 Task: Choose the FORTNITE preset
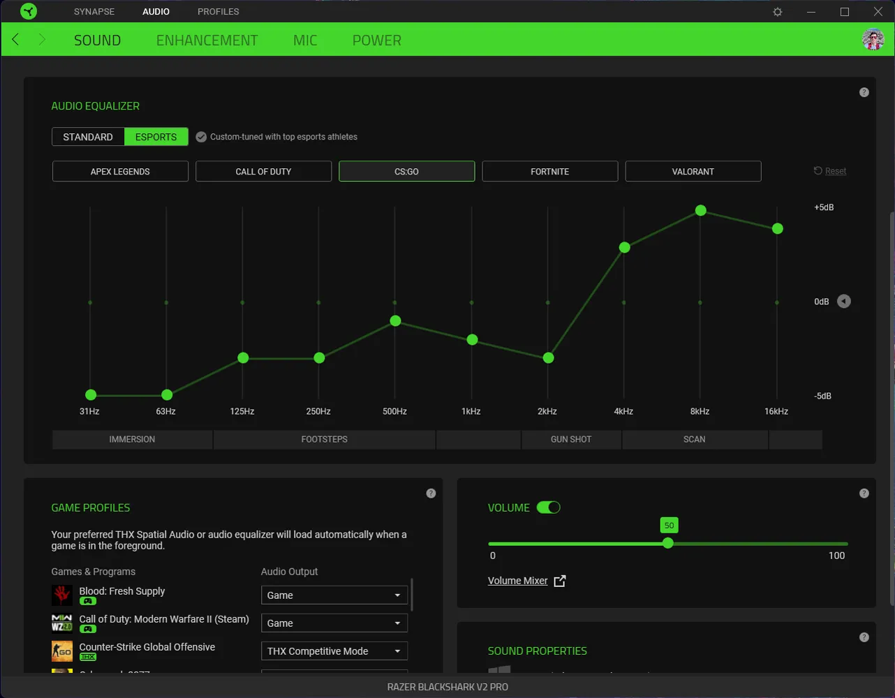tap(550, 171)
